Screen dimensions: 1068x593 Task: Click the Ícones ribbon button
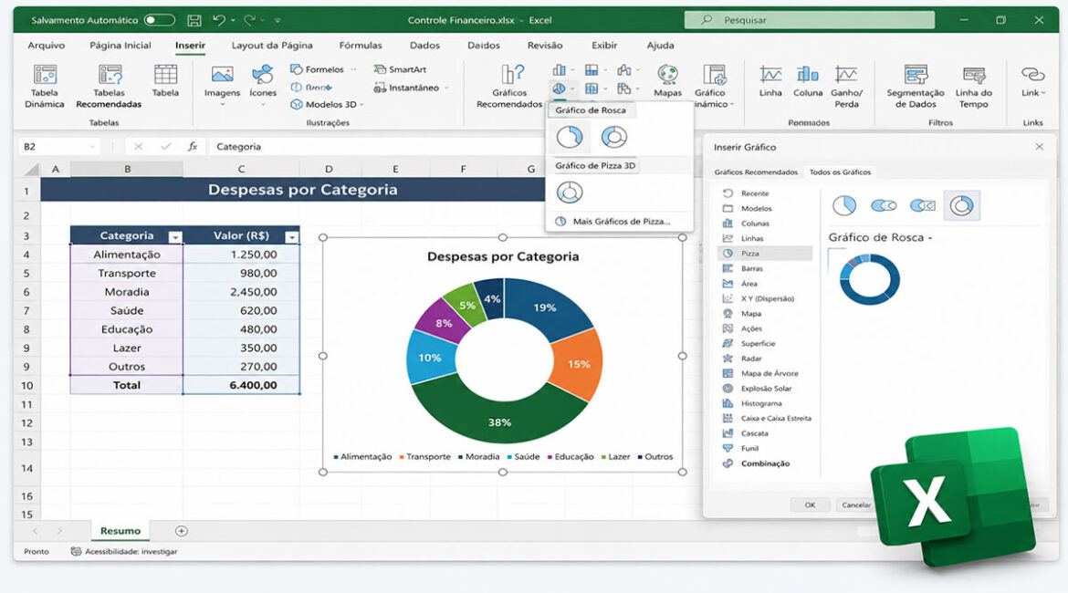point(262,74)
